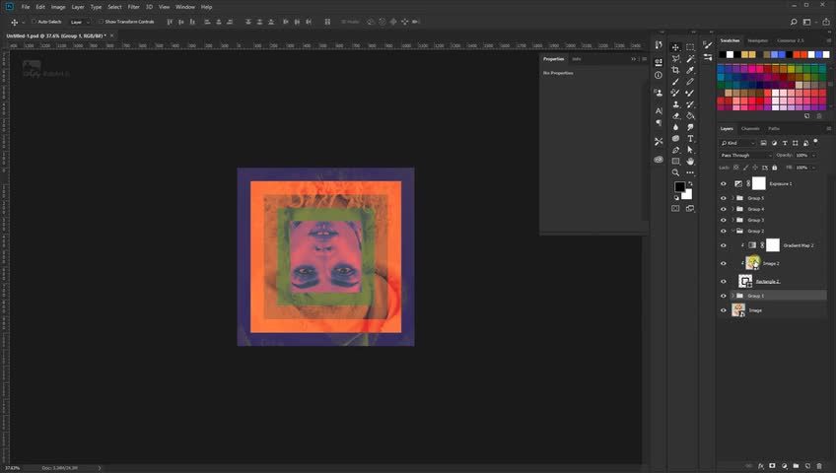Viewport: 836px width, 473px height.
Task: Switch to the Channels tab
Action: click(750, 128)
